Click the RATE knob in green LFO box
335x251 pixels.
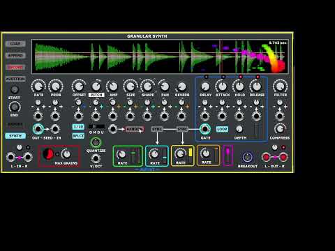tap(122, 154)
